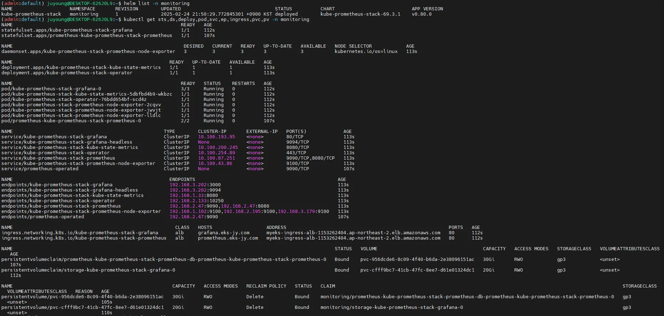Click pod/kube-prometheus-stack-grafana-0
The height and width of the screenshot is (316, 664).
coord(51,89)
